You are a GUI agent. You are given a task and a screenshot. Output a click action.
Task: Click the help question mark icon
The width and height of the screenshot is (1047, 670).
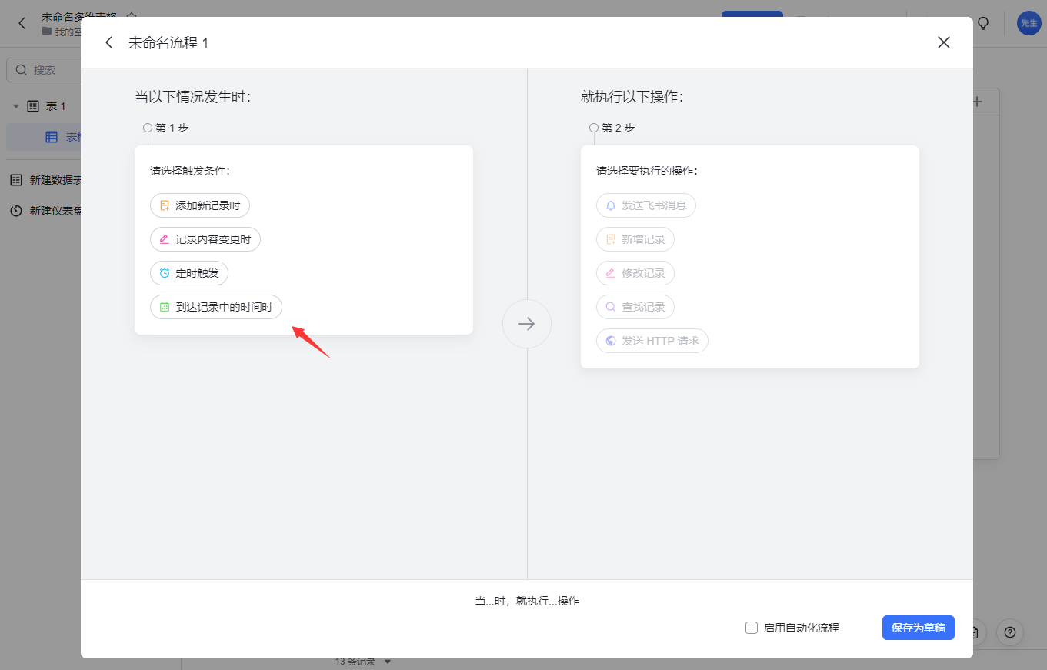(1010, 632)
